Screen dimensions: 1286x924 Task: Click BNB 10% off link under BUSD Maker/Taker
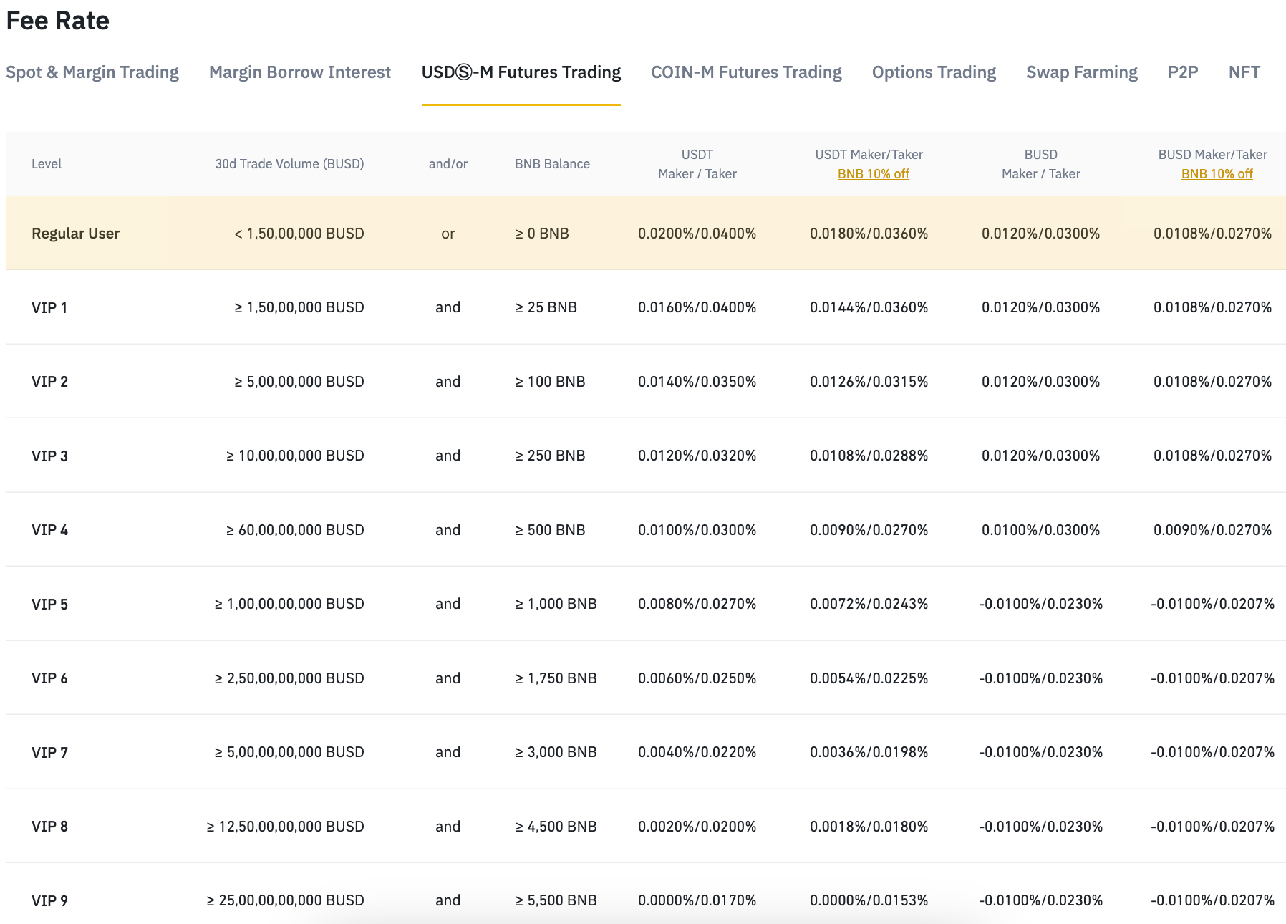(1217, 174)
